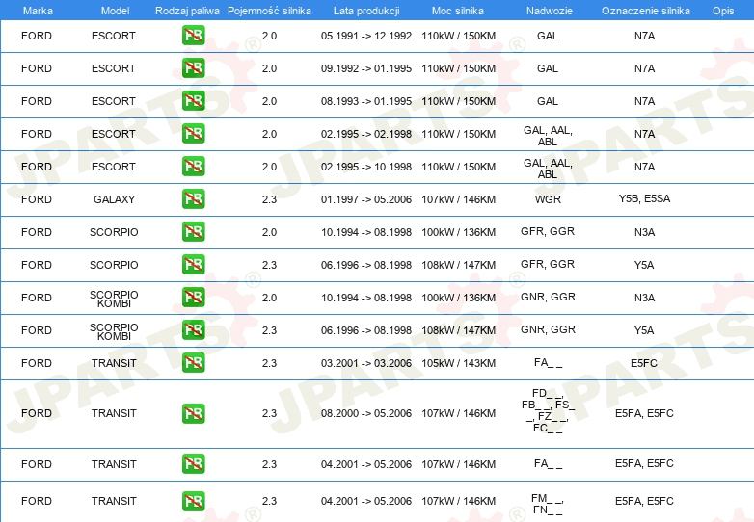754x522 pixels.
Task: Click the Oznaczenie silnika column header
Action: (645, 11)
